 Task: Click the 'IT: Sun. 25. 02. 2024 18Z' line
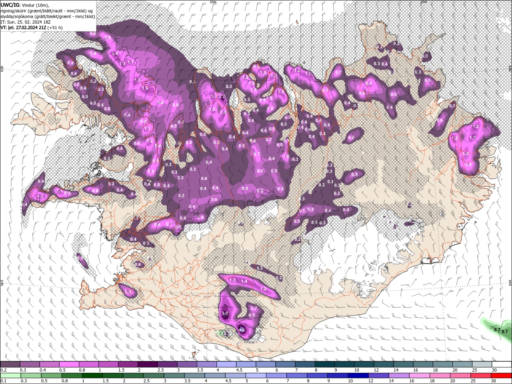coord(26,22)
